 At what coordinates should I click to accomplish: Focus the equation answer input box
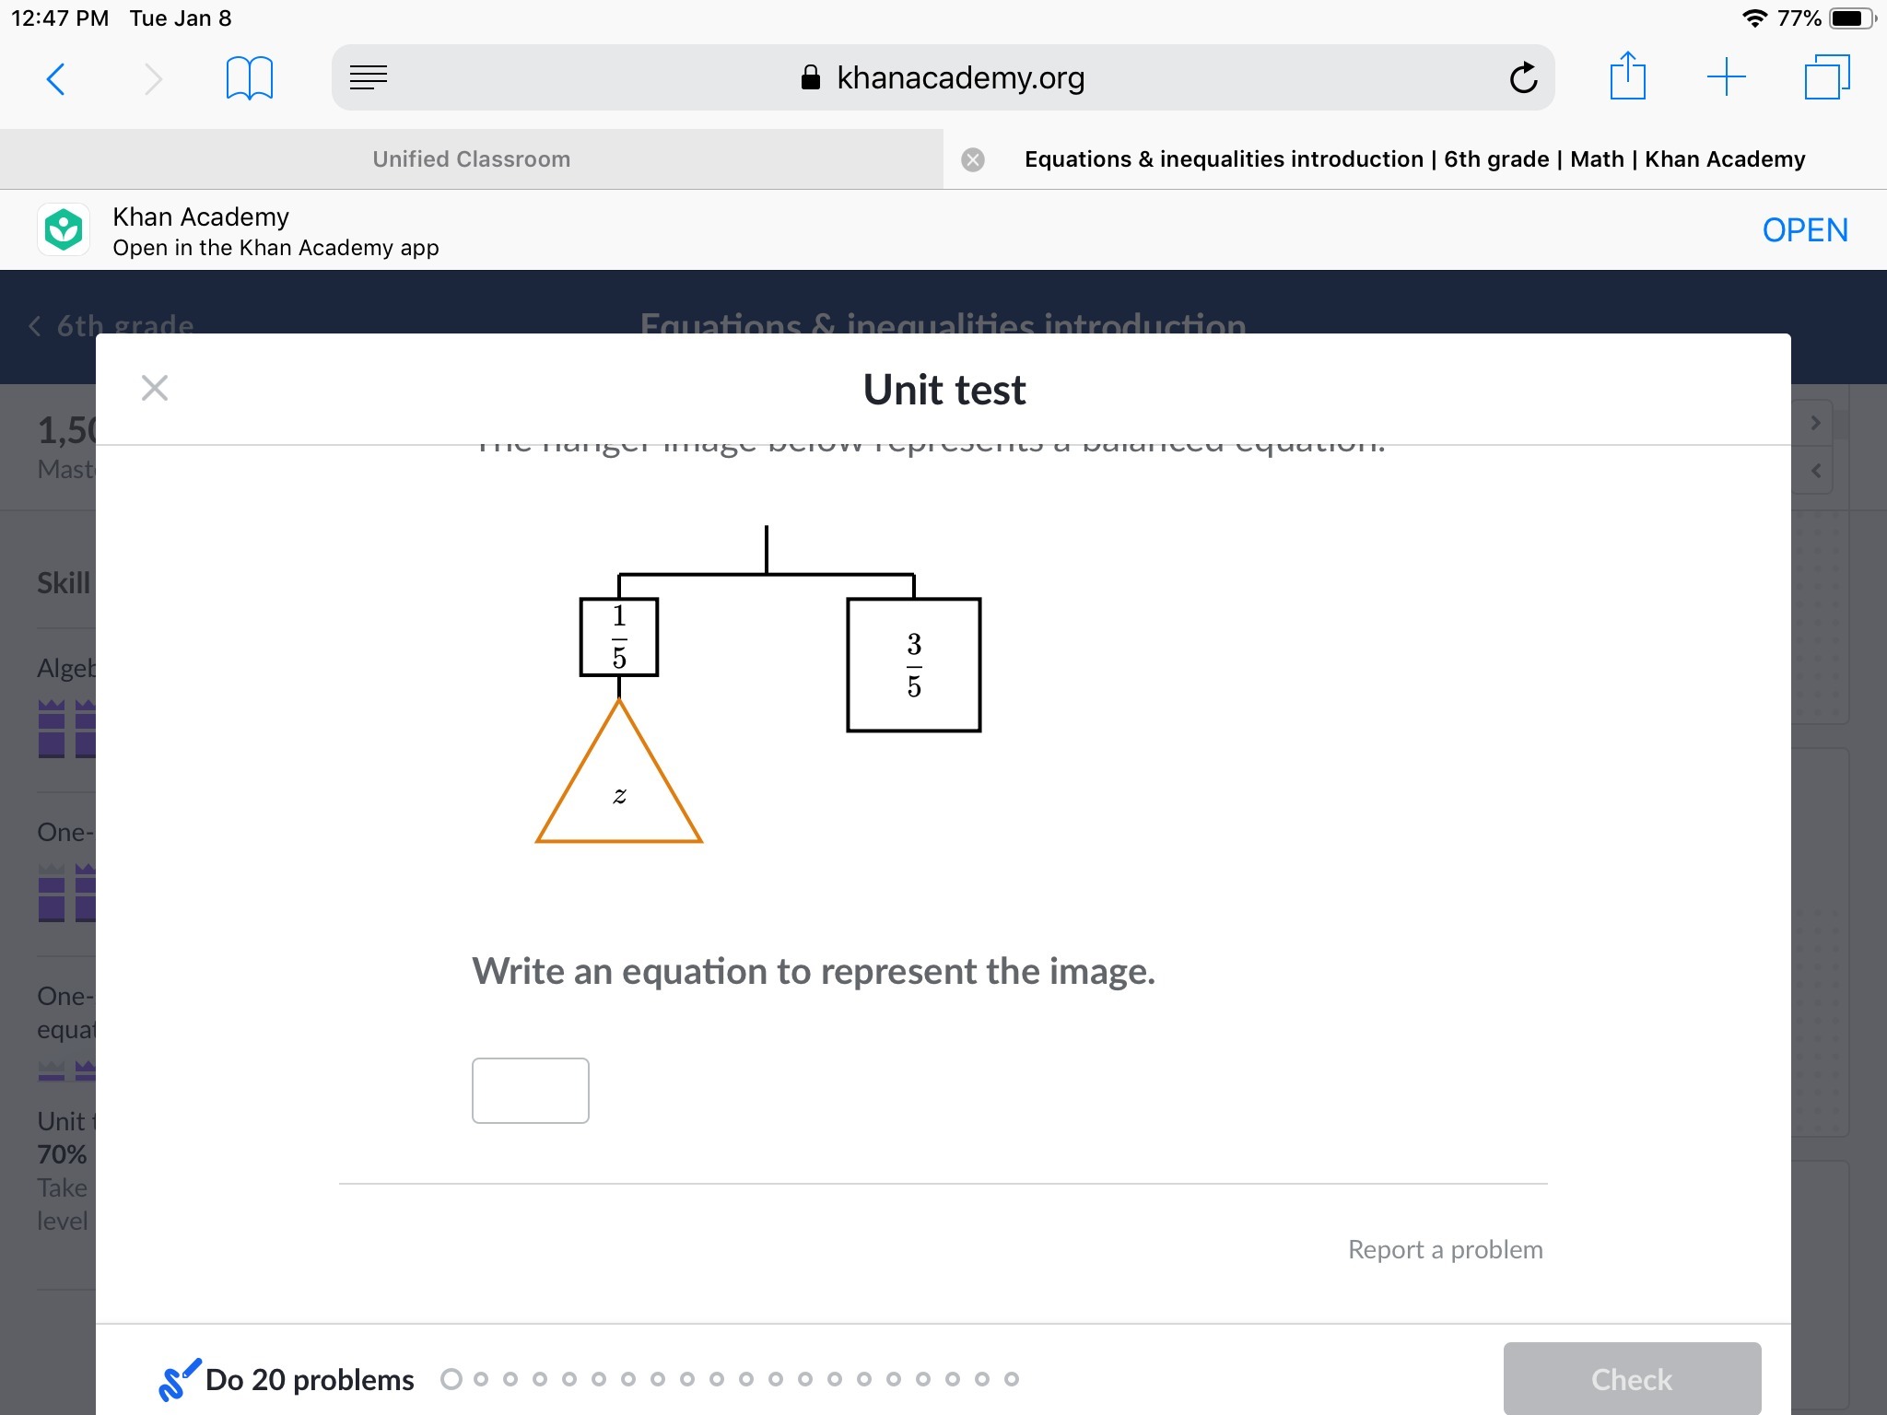coord(530,1091)
